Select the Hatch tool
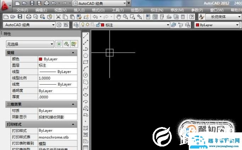 [86, 128]
